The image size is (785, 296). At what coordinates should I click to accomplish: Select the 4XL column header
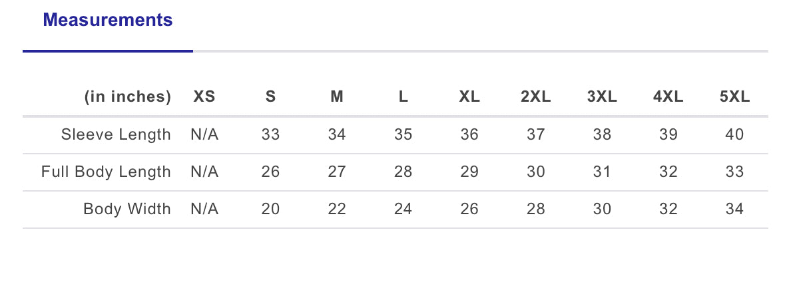pyautogui.click(x=668, y=97)
